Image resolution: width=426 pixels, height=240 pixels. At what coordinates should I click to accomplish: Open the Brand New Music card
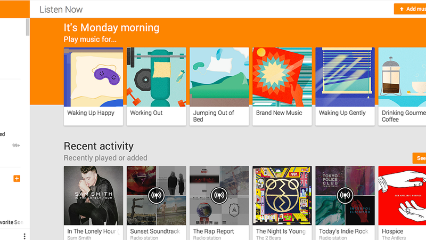pos(282,86)
